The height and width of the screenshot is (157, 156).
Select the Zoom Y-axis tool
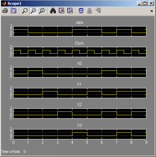pos(42,11)
